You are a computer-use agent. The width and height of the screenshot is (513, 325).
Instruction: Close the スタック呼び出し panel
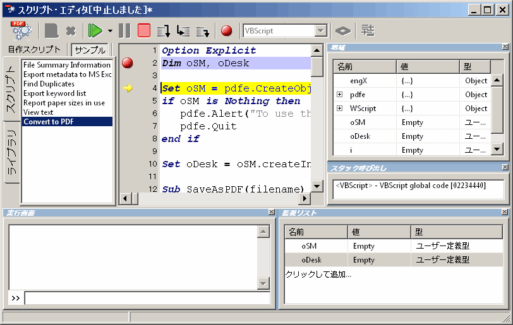(505, 167)
